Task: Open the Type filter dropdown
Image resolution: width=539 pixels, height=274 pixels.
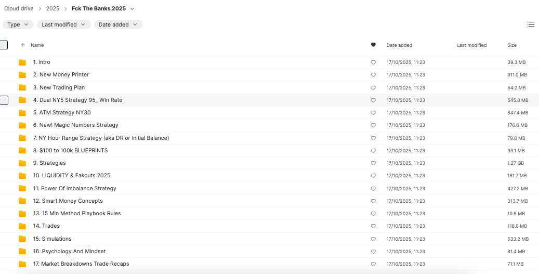Action: [x=18, y=24]
